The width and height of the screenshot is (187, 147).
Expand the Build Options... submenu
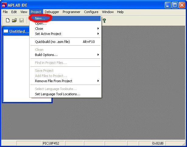(x=65, y=55)
